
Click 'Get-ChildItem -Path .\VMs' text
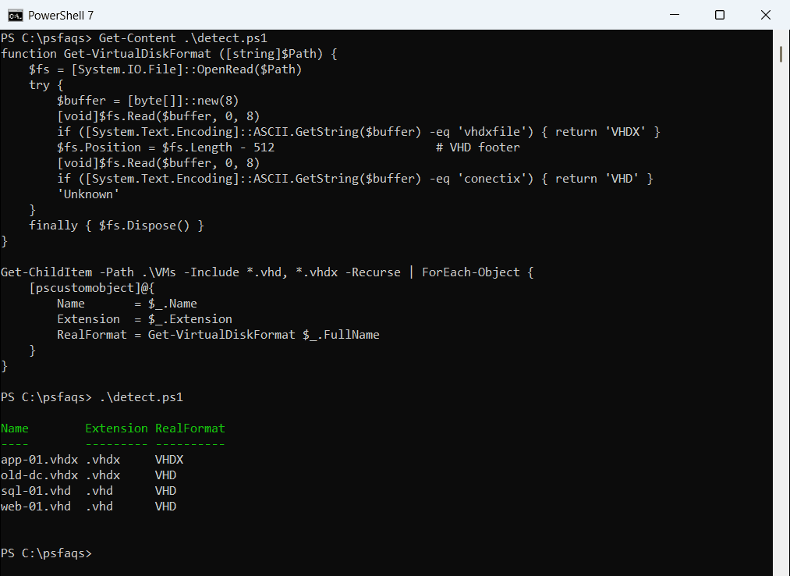(x=88, y=273)
